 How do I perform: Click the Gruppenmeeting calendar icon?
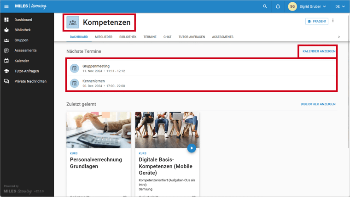74,68
